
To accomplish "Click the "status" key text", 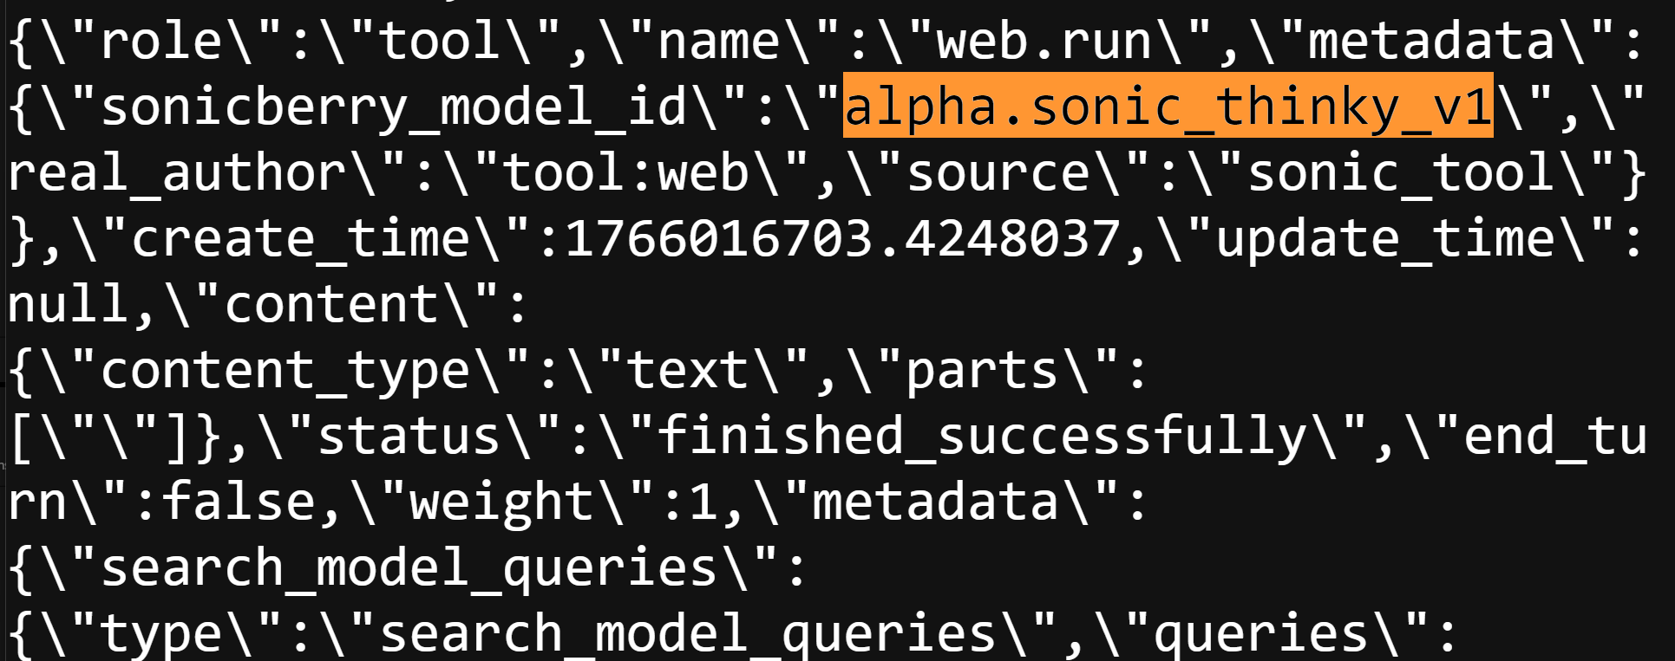I will point(409,436).
